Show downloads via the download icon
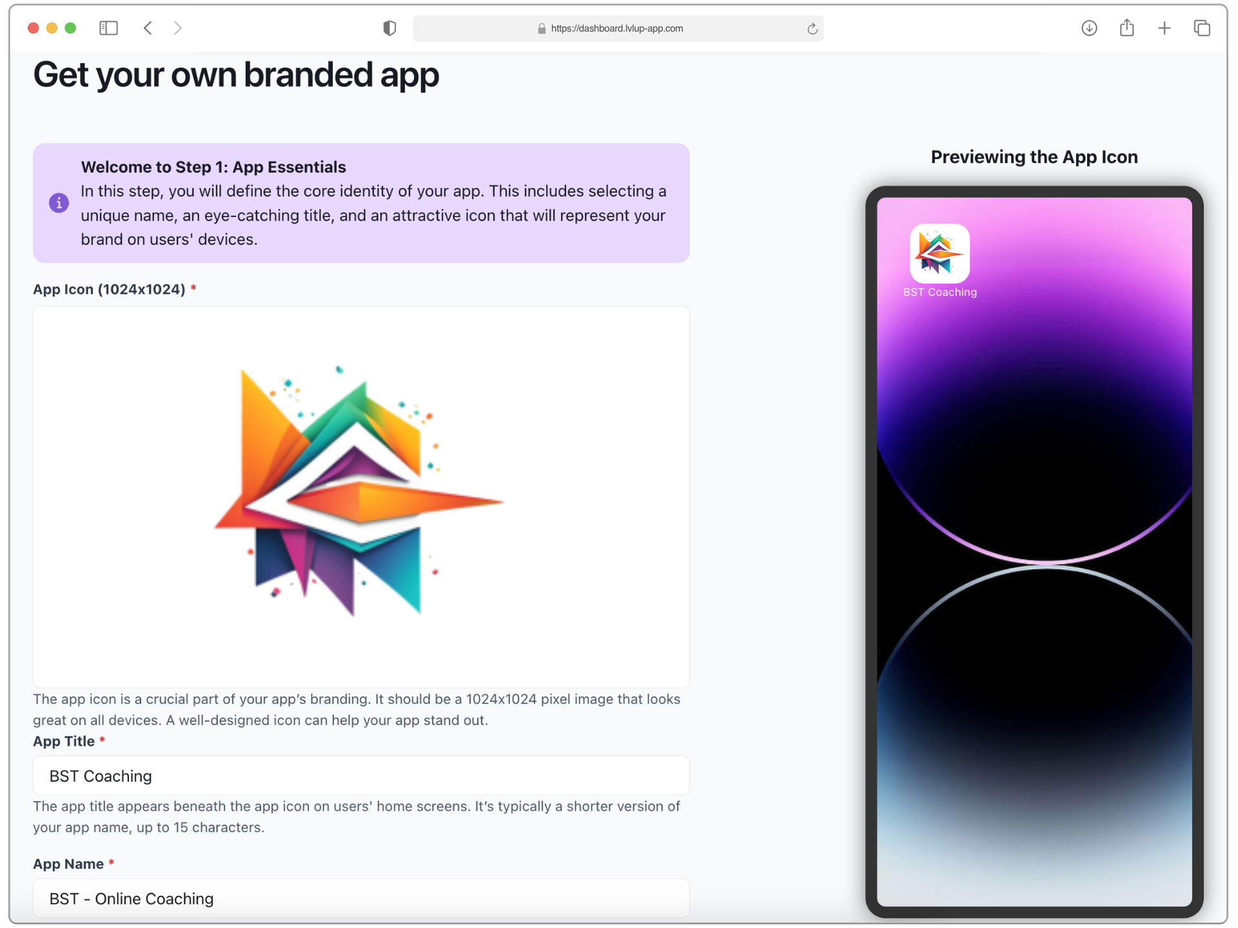The image size is (1238, 928). point(1089,28)
